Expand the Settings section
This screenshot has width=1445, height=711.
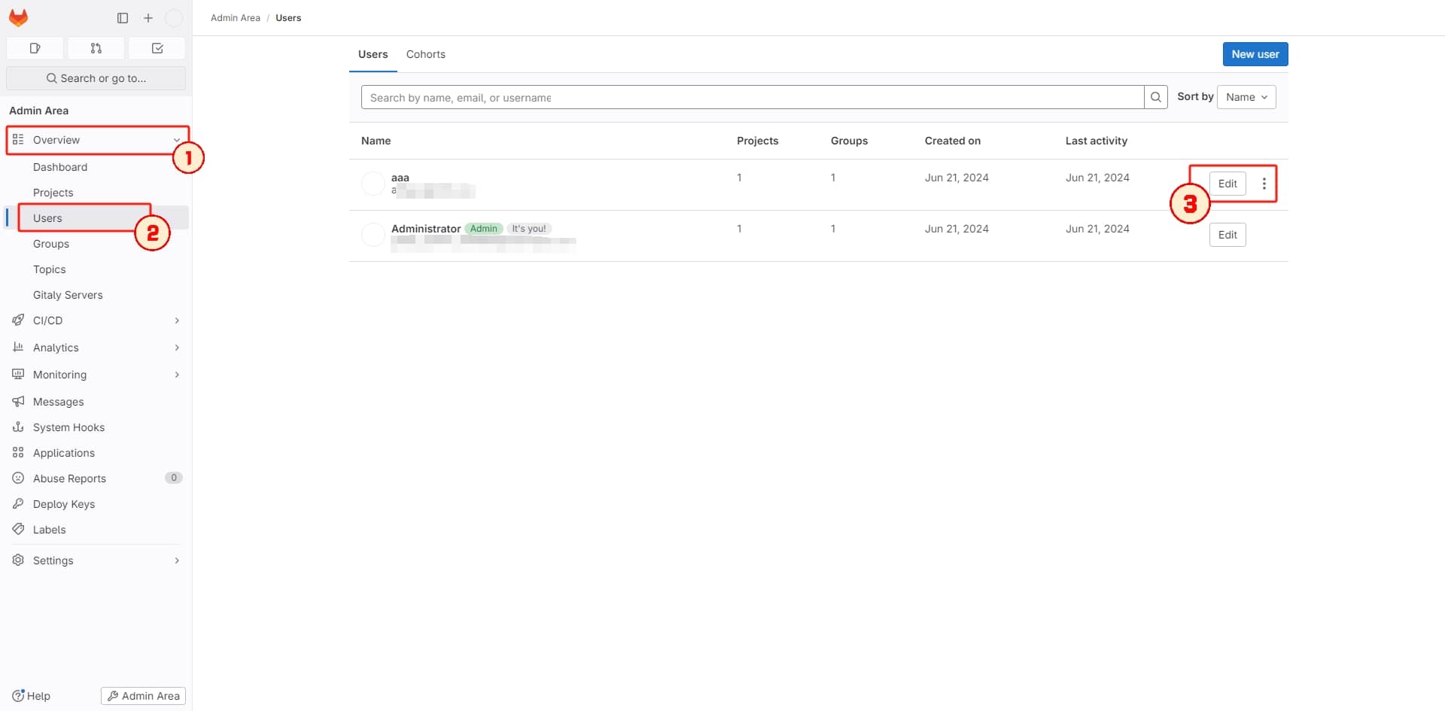pyautogui.click(x=177, y=560)
